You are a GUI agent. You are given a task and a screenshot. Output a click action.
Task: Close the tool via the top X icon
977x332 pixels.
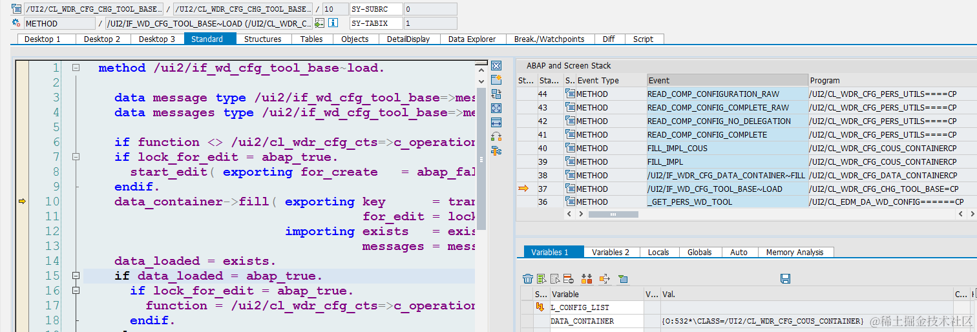(x=496, y=66)
